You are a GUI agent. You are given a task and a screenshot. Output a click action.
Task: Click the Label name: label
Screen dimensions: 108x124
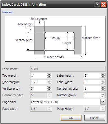(10, 69)
